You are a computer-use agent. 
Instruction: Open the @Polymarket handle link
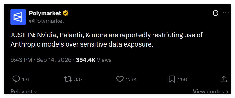click(47, 21)
